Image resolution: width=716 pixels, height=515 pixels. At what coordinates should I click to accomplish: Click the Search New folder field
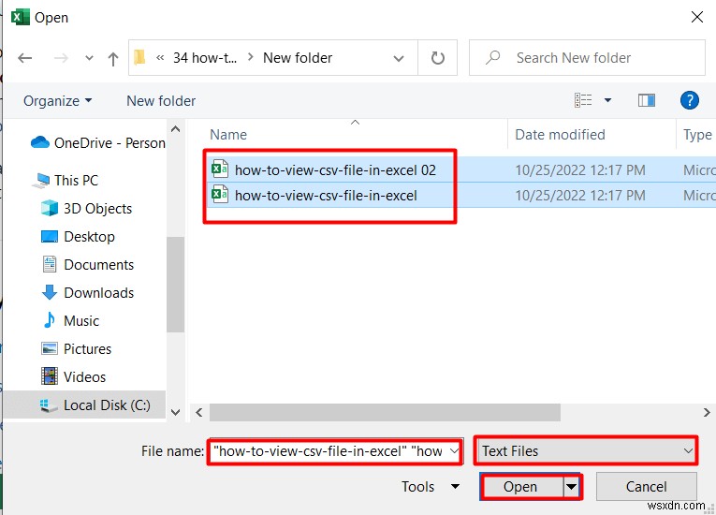(x=587, y=57)
